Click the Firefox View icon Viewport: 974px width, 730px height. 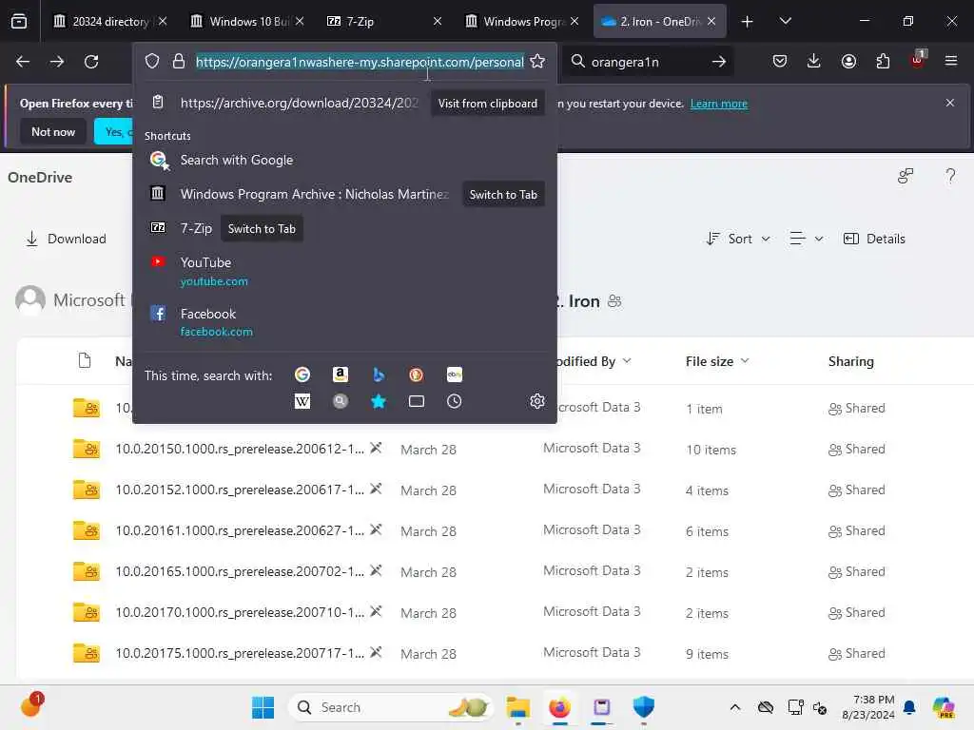click(x=19, y=21)
